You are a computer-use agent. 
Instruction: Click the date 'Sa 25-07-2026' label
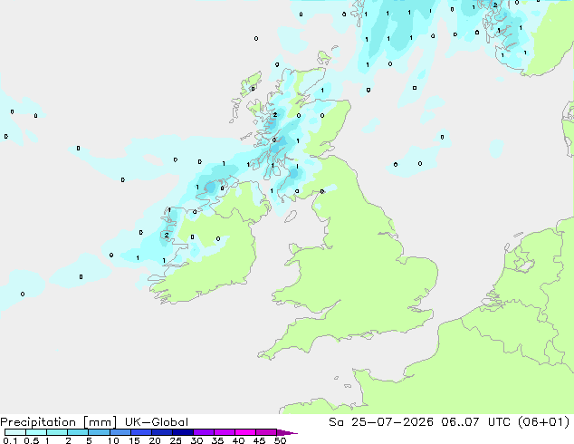[x=381, y=422]
